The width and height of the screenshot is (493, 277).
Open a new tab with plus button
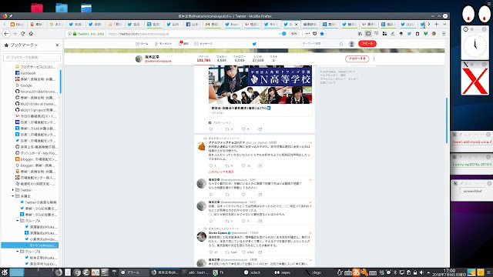point(437,24)
